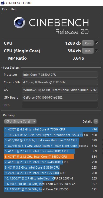Select the Ryzen 7 1700X ranking entry
The height and width of the screenshot is (198, 103).
(x=51, y=146)
